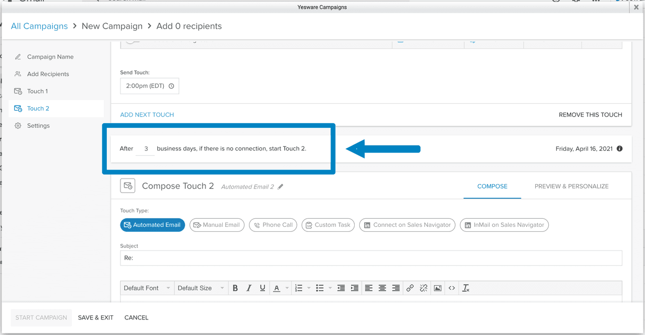This screenshot has height=335, width=645.
Task: Insert a bulleted list
Action: tap(319, 288)
